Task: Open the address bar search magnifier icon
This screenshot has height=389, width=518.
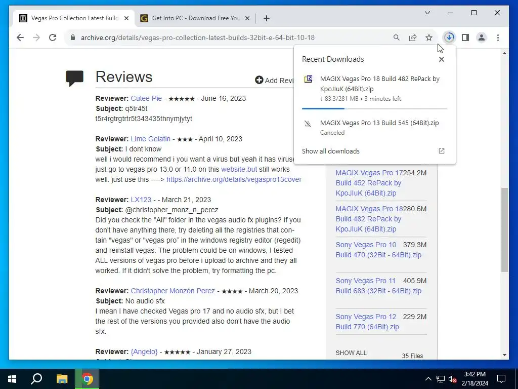Action: 397,37
